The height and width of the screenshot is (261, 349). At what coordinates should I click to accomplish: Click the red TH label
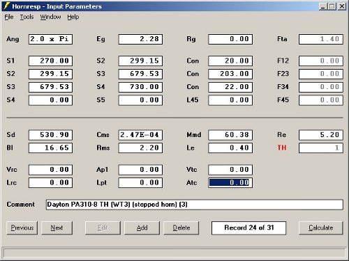click(282, 148)
